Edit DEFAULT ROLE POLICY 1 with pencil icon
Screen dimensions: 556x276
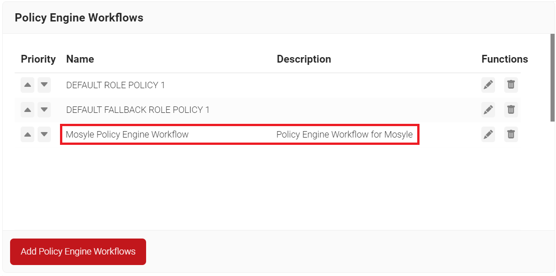(x=488, y=85)
